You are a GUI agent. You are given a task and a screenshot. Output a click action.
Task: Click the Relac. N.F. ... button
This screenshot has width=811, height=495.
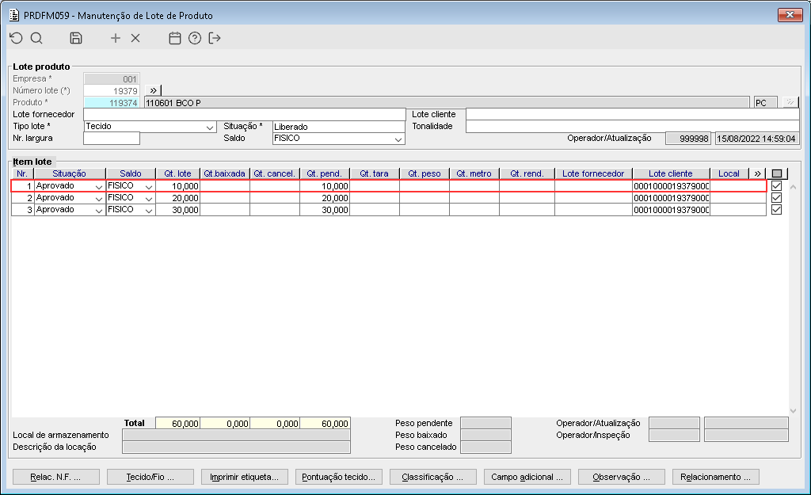tap(56, 477)
